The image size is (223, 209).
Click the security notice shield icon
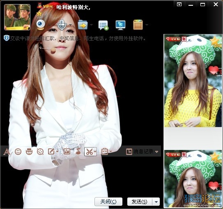click(7, 38)
